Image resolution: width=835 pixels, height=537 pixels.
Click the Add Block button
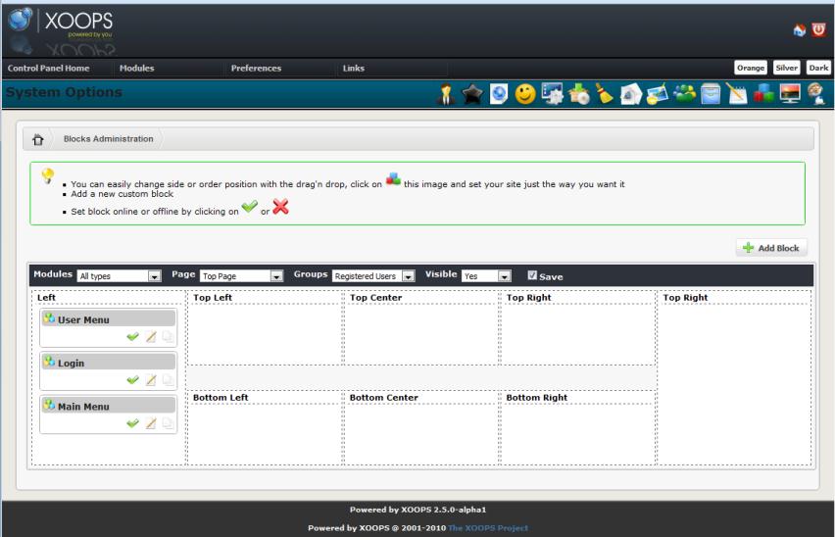tap(771, 248)
